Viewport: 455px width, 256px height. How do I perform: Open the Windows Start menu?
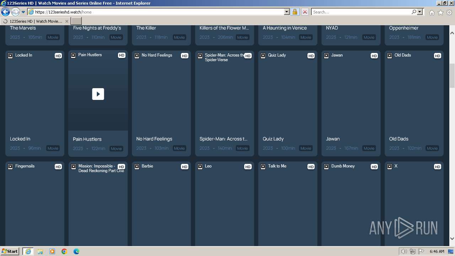click(x=10, y=251)
